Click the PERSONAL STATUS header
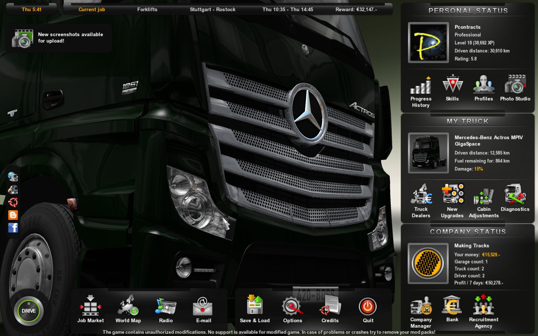 (x=468, y=11)
